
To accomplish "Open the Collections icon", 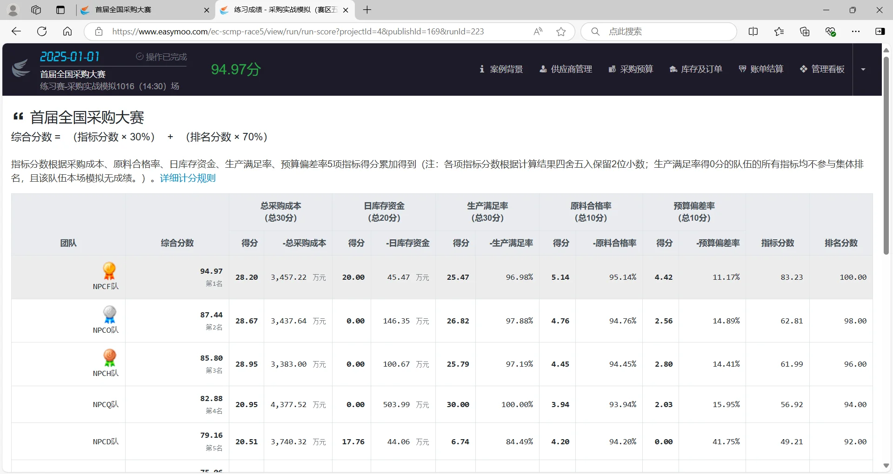I will [x=805, y=32].
